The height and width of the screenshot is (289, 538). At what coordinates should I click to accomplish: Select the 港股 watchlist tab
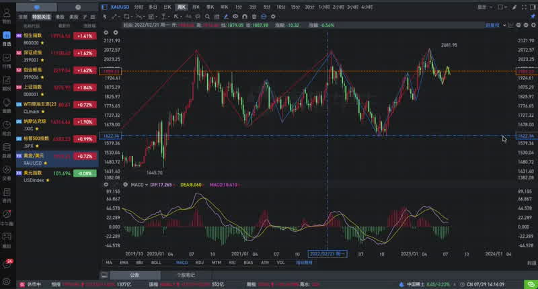[x=61, y=16]
